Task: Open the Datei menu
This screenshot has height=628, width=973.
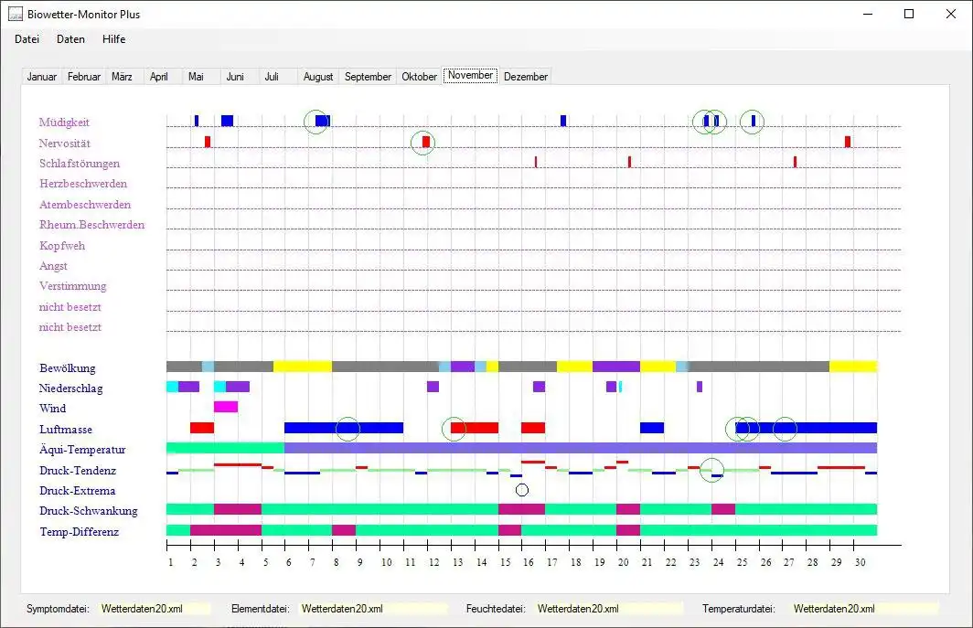Action: coord(27,39)
